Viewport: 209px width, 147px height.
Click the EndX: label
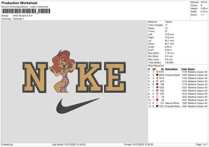point(151,47)
